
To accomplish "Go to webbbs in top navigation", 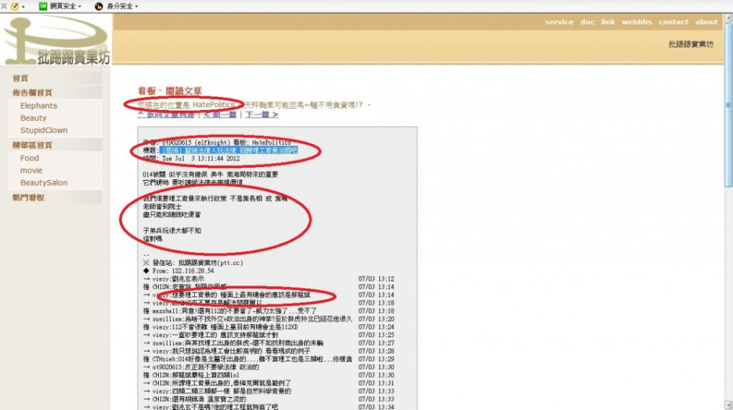I will pos(636,22).
